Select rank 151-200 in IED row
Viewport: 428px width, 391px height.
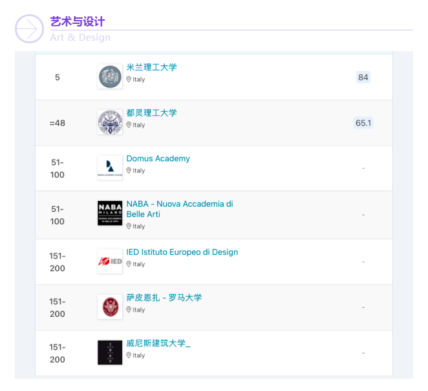coord(58,262)
